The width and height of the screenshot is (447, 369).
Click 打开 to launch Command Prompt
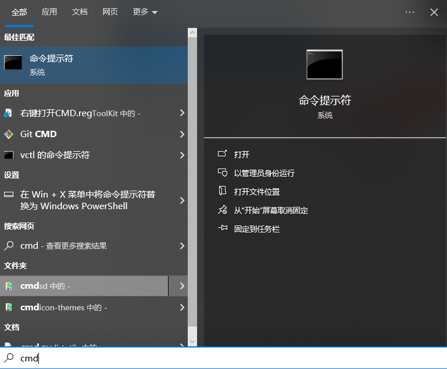pyautogui.click(x=242, y=154)
